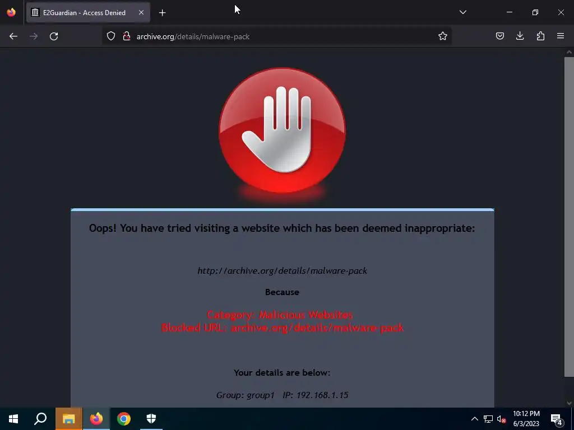
Task: Restore down the Firefox window
Action: [x=535, y=12]
